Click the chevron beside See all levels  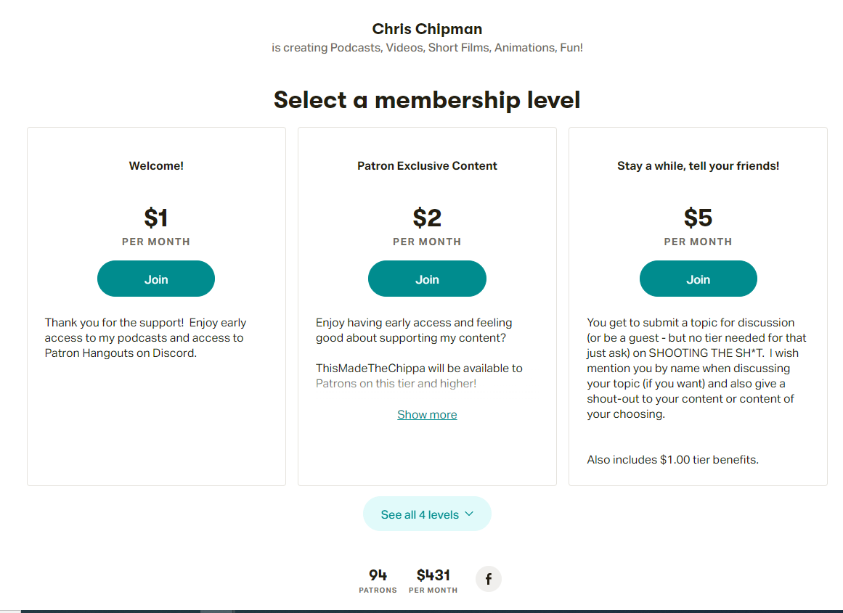tap(469, 514)
